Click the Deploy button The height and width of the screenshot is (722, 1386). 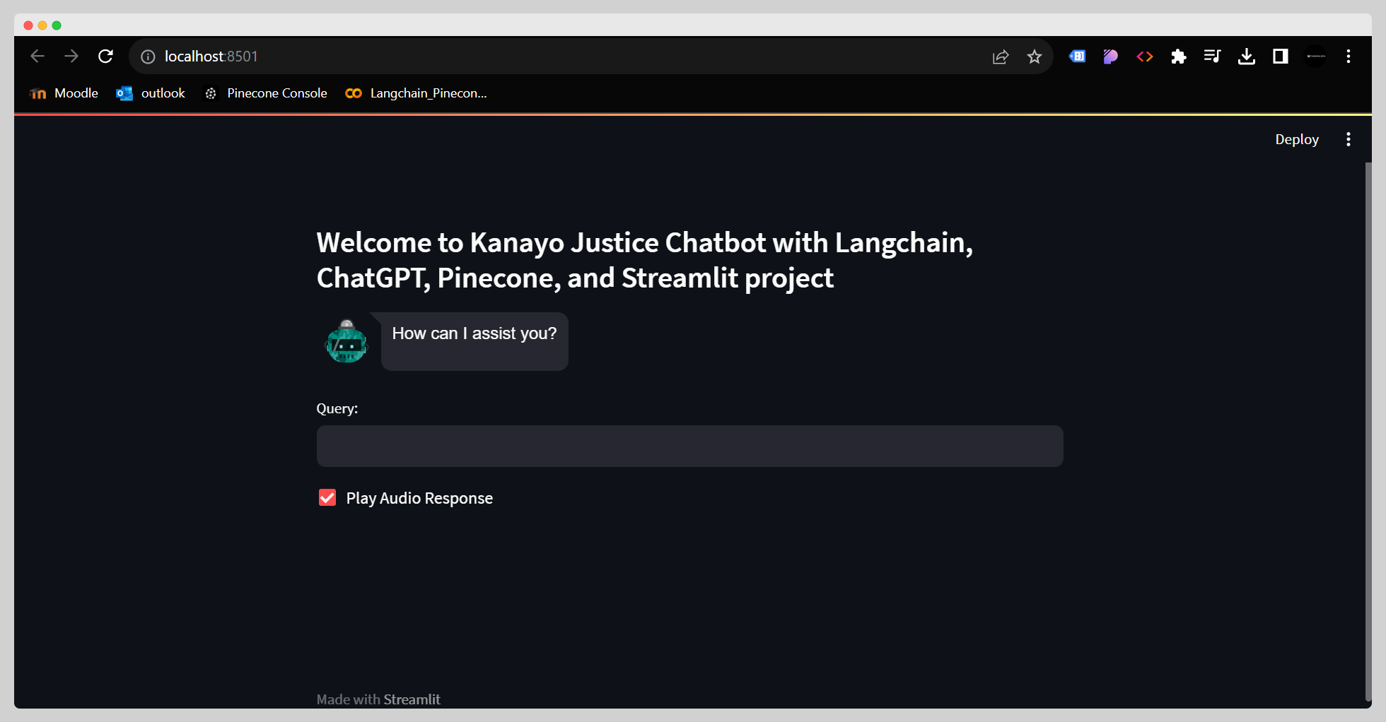1296,139
